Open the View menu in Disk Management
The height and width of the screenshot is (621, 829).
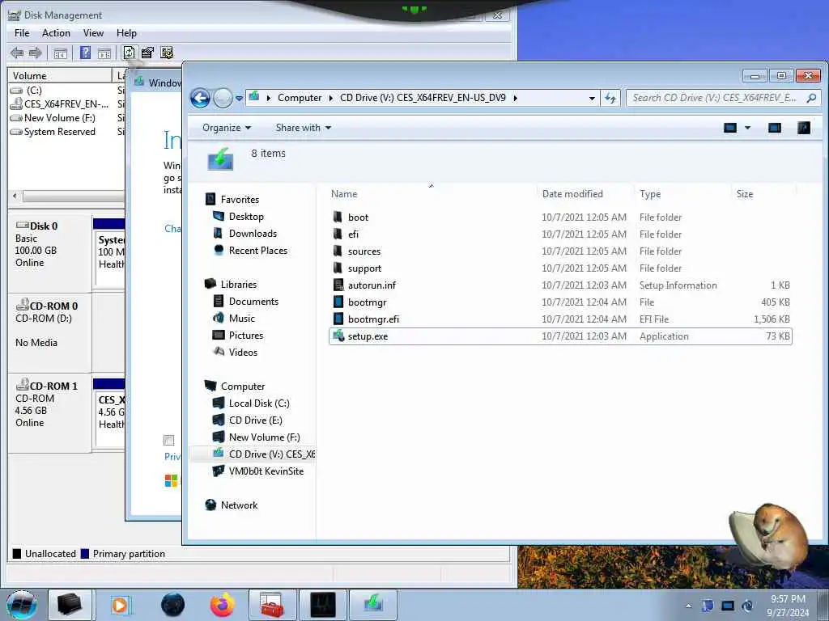tap(93, 33)
